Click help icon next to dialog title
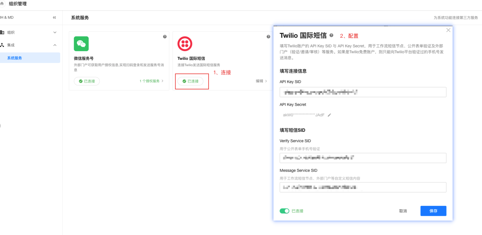This screenshot has width=482, height=235. (x=331, y=35)
